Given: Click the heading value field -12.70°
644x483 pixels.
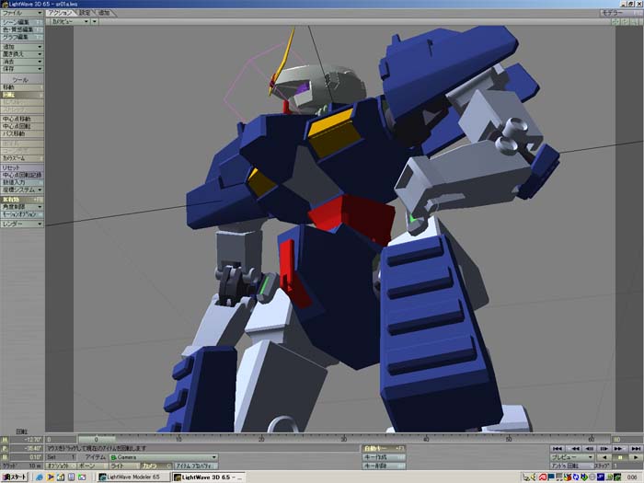Looking at the screenshot, I should tap(27, 440).
